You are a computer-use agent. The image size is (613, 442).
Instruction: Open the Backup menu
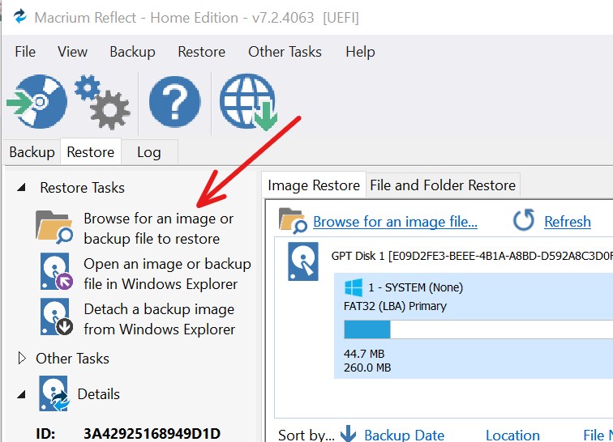(132, 52)
